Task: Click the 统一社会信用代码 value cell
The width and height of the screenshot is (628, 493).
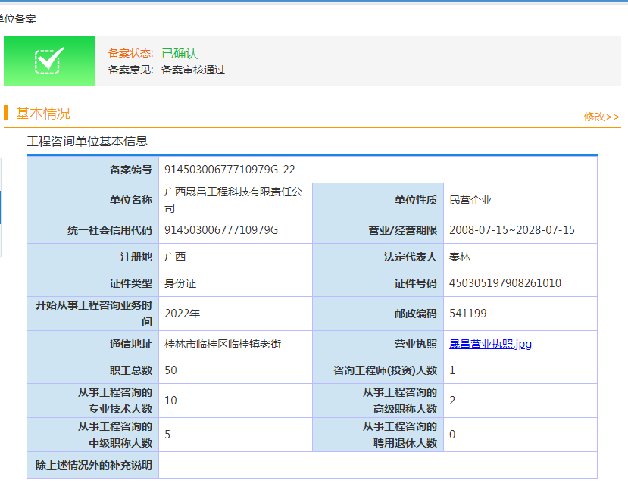Action: [x=221, y=230]
